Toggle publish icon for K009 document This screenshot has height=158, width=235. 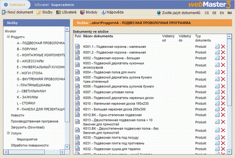click(x=77, y=97)
